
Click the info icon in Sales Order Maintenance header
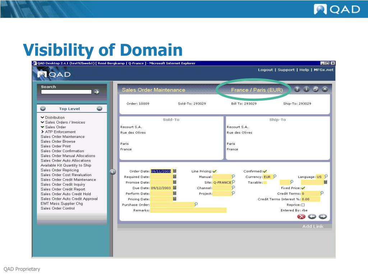[x=306, y=89]
